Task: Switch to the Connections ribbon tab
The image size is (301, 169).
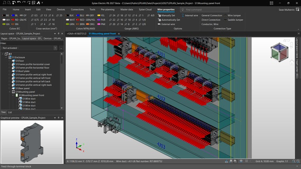Action: click(x=77, y=9)
